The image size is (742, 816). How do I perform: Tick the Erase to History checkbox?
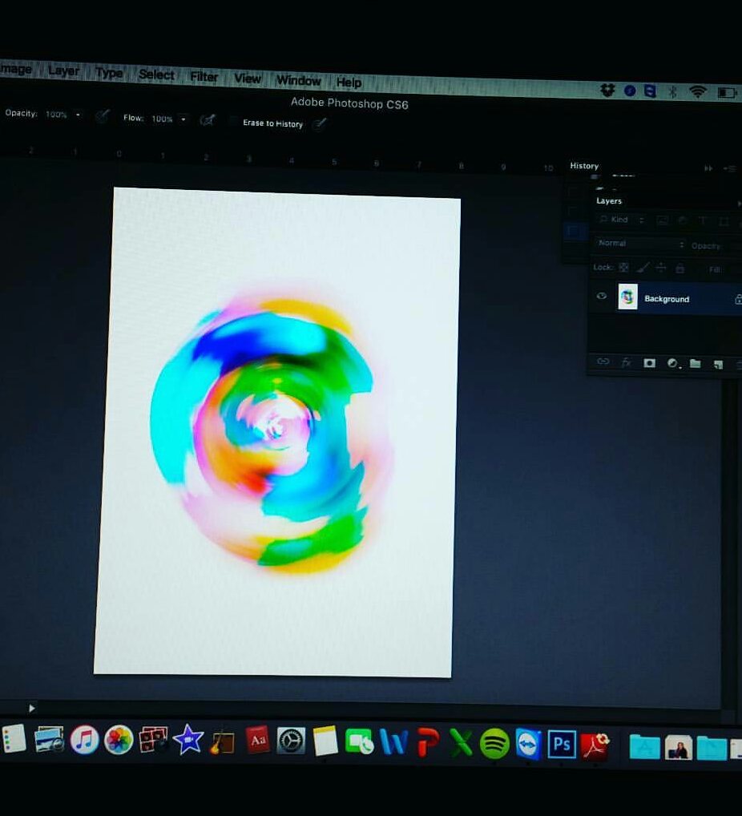(234, 122)
